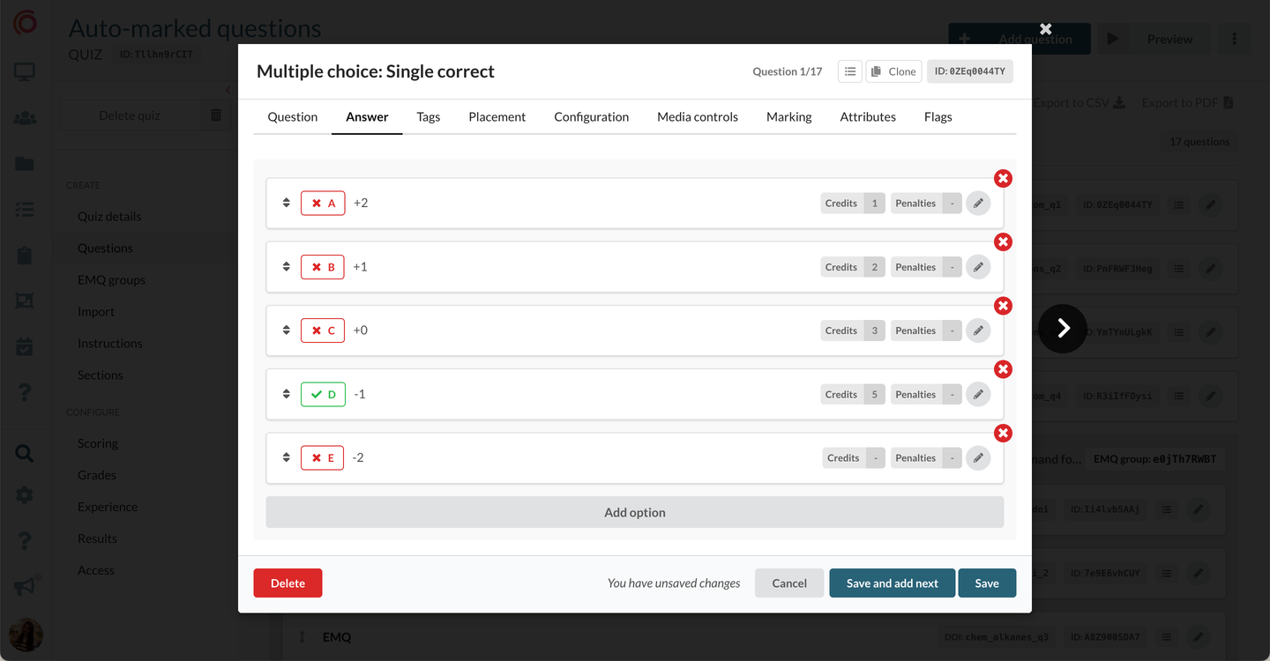
Task: Click reorder arrows for option C
Action: click(x=287, y=330)
